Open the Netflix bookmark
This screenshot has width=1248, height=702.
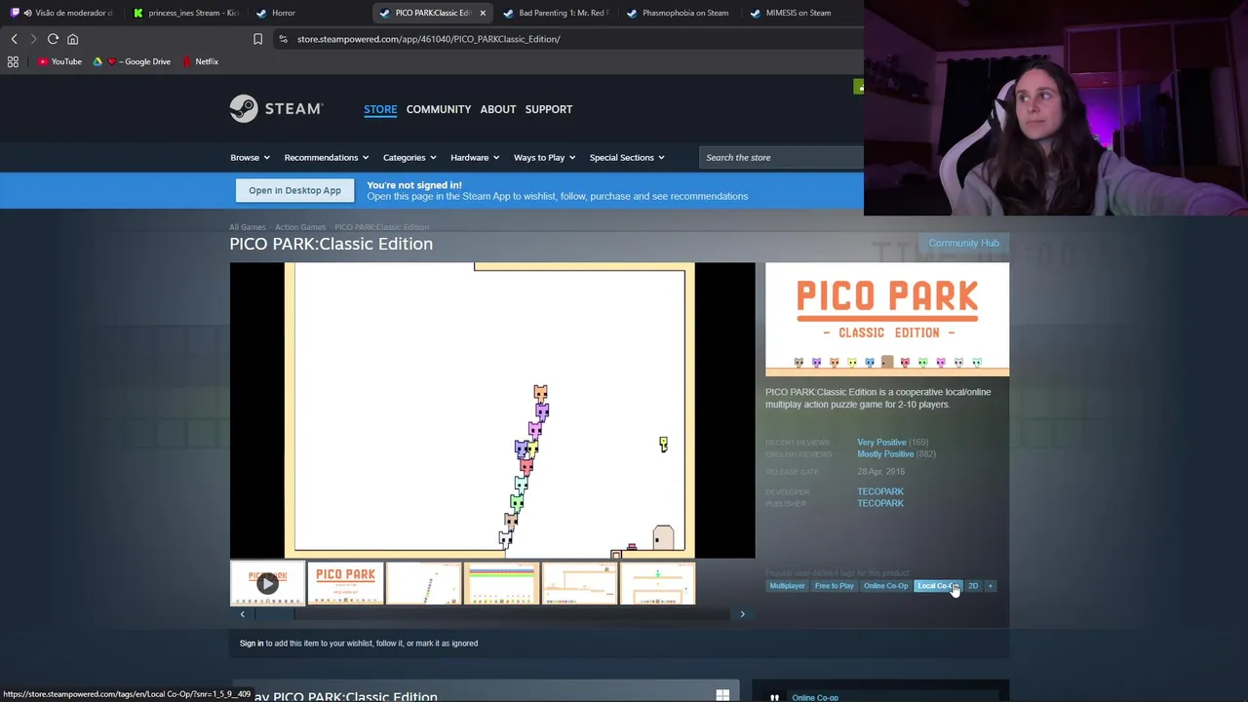(x=200, y=61)
